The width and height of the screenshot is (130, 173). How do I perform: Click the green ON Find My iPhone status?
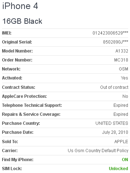pos(125,160)
